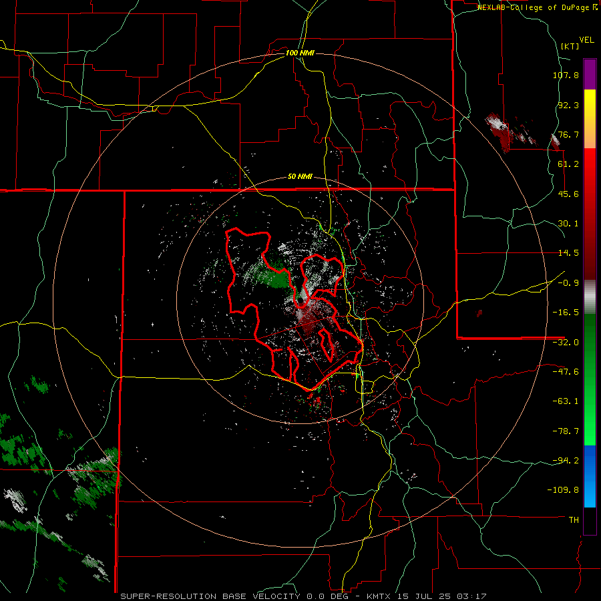
Task: Click the -47.6 velocity scale value
Action: (x=566, y=372)
